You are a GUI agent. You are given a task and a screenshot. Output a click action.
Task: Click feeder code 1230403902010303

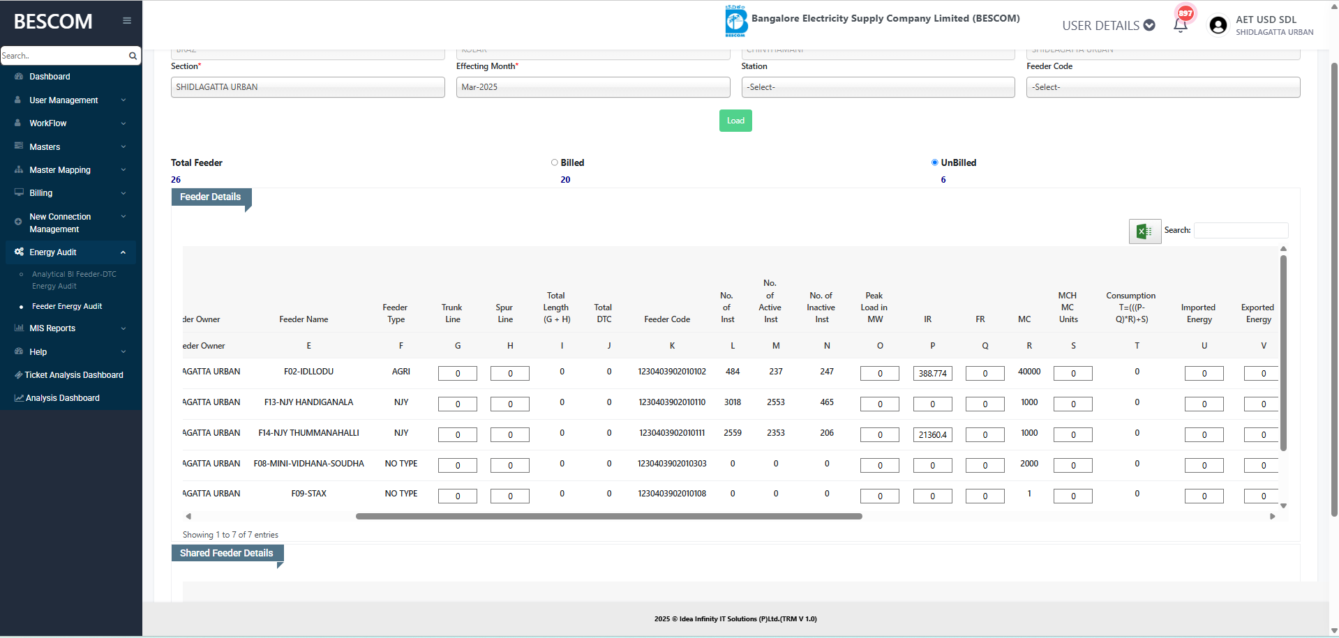point(672,464)
